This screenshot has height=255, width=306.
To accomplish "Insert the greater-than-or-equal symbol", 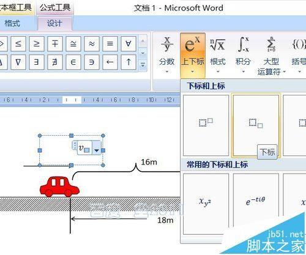I will pyautogui.click(x=37, y=43).
